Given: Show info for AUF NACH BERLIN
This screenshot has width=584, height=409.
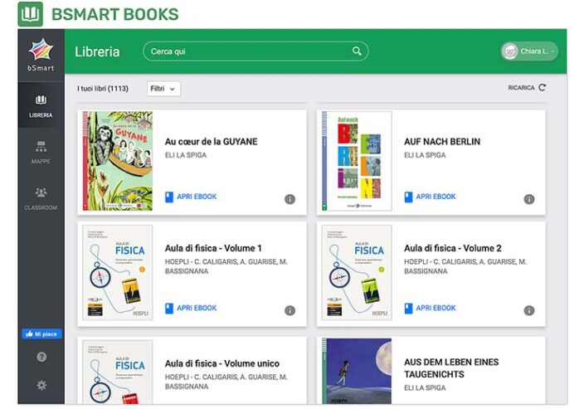Looking at the screenshot, I should click(528, 199).
